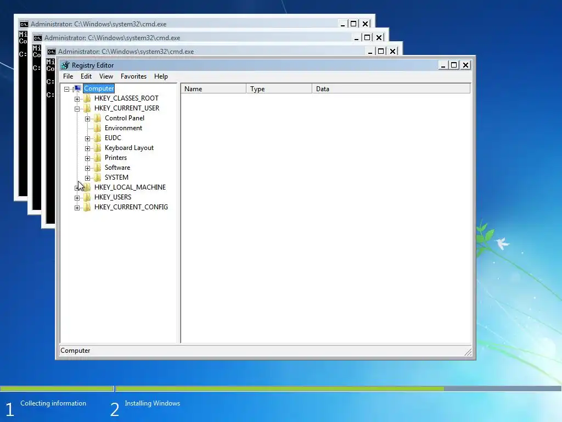562x422 pixels.
Task: Select the HKEY_USERS label
Action: pyautogui.click(x=113, y=197)
